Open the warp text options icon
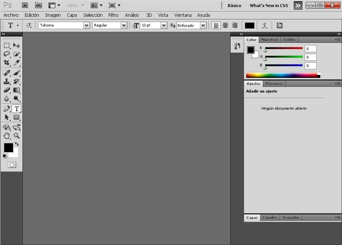The height and width of the screenshot is (245, 342). pos(265,25)
